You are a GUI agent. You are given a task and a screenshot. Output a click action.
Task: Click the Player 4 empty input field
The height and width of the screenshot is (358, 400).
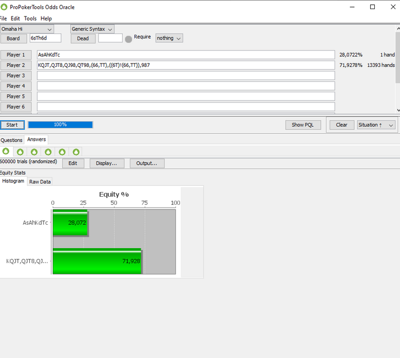[x=186, y=86]
